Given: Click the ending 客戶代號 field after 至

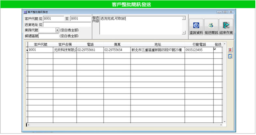Looking at the screenshot, I should pos(80,18).
